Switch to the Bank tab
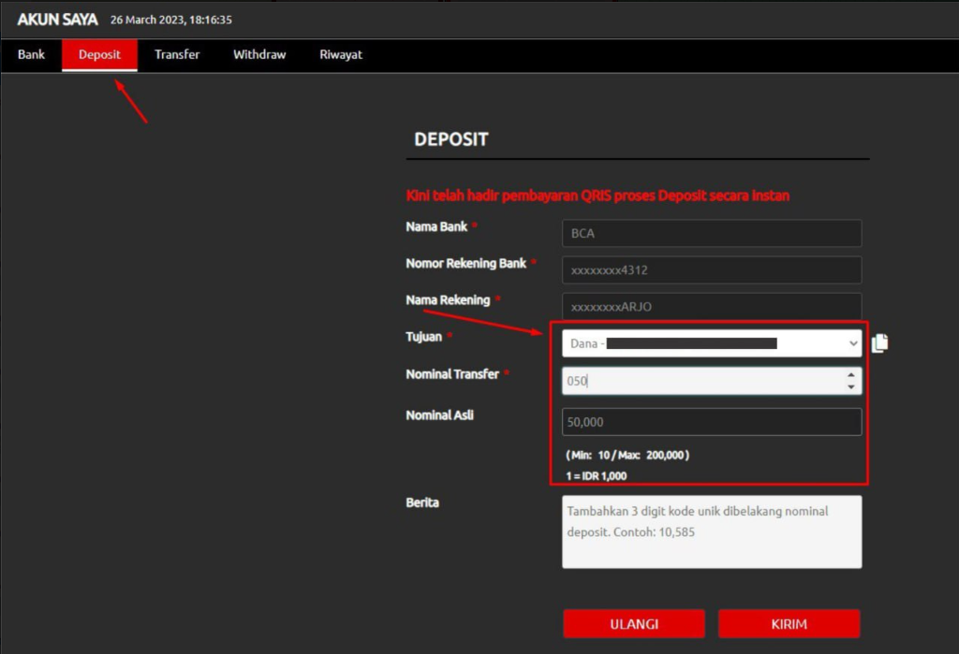The height and width of the screenshot is (654, 959). [x=31, y=55]
